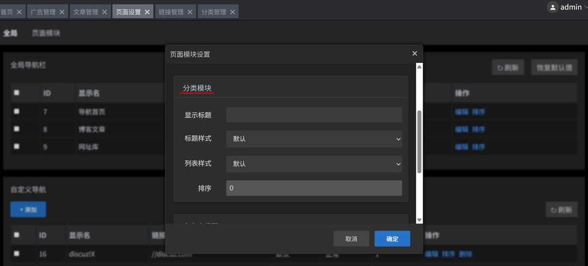Close the 链接管理 tab with its X
This screenshot has width=588, height=266.
tap(189, 12)
